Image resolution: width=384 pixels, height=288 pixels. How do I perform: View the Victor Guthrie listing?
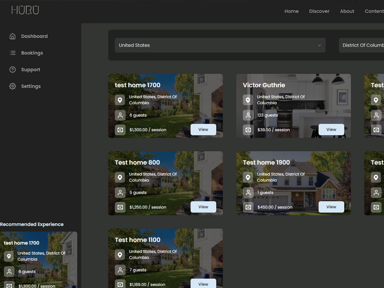click(331, 130)
